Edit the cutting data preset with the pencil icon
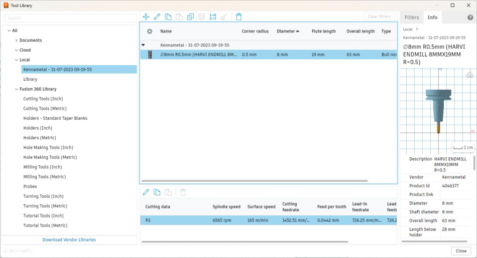The height and width of the screenshot is (258, 477). [146, 192]
